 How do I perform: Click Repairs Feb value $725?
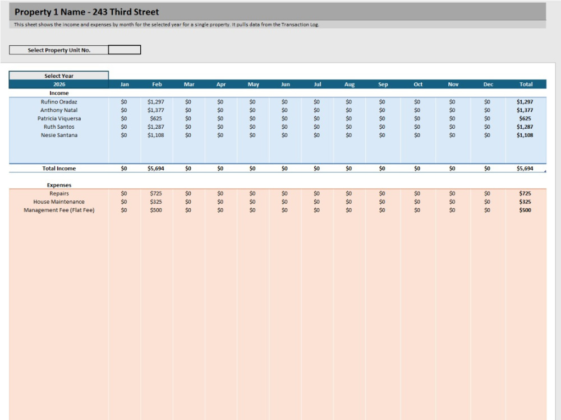(x=155, y=193)
